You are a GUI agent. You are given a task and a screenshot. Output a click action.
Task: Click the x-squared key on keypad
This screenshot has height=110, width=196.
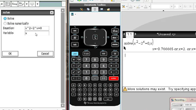click(79, 66)
